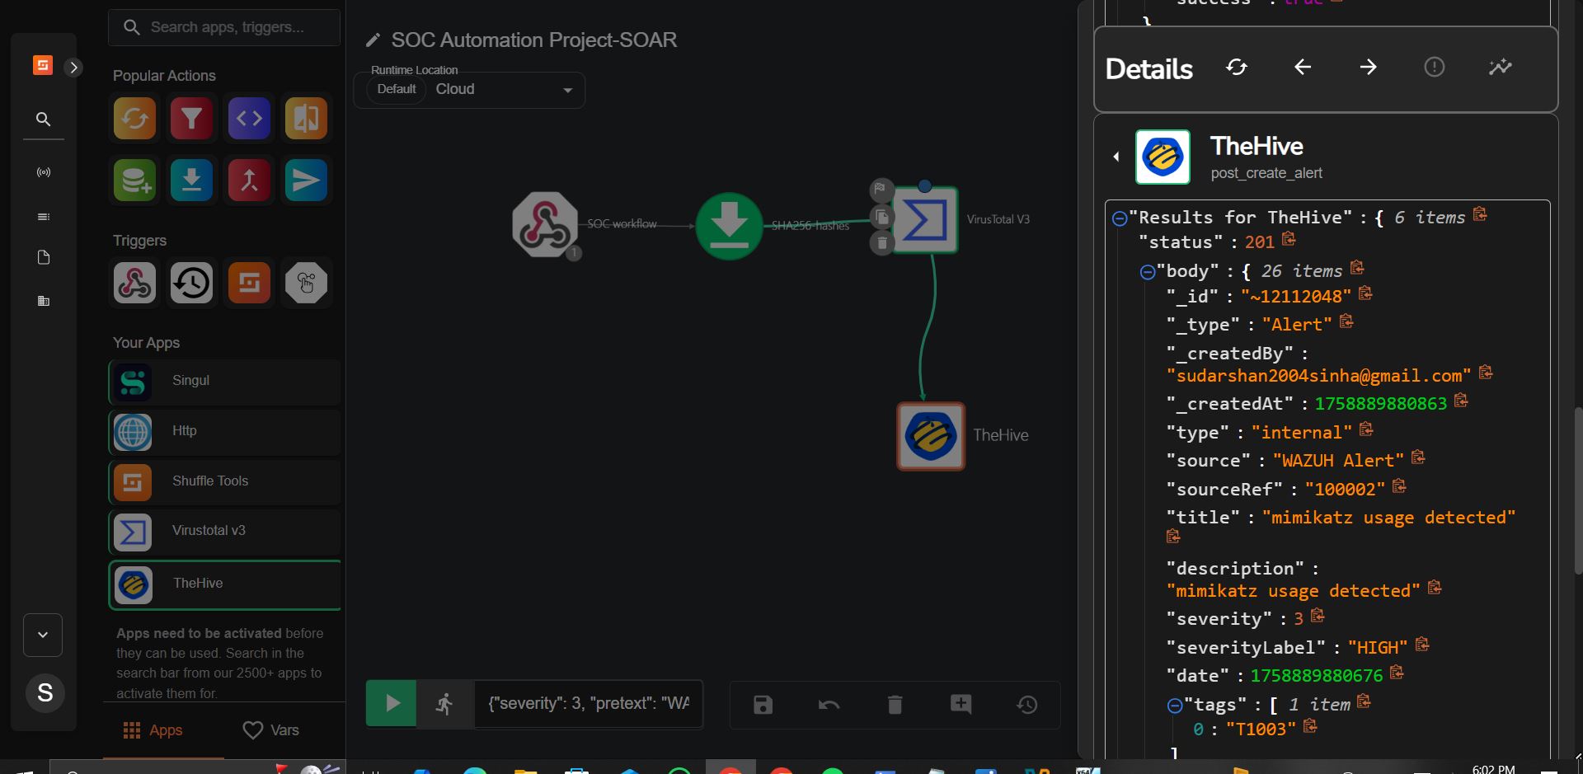Switch to the Apps tab
Image resolution: width=1583 pixels, height=774 pixels.
153,730
